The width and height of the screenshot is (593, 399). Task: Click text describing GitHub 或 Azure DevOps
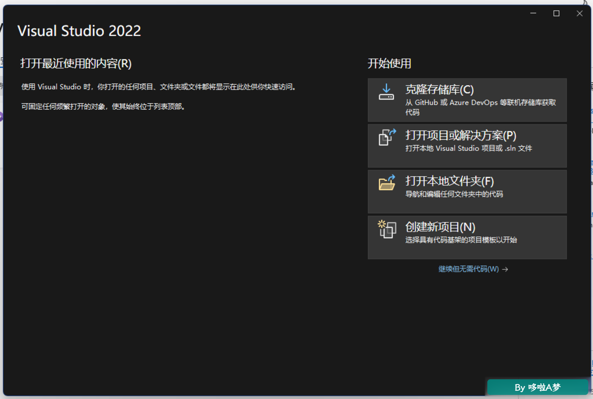point(481,107)
